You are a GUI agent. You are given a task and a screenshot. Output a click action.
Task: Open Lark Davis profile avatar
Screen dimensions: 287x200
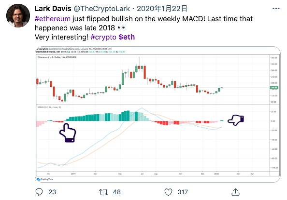pos(18,15)
